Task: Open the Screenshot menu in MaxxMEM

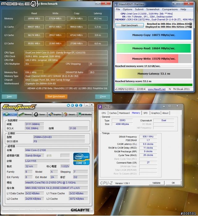Action: pos(153,9)
